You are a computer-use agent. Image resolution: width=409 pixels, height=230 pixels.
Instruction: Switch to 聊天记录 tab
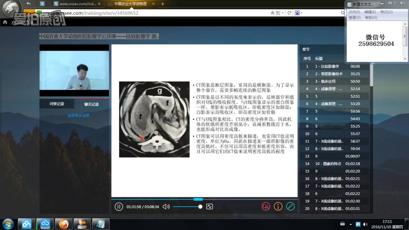(x=92, y=104)
